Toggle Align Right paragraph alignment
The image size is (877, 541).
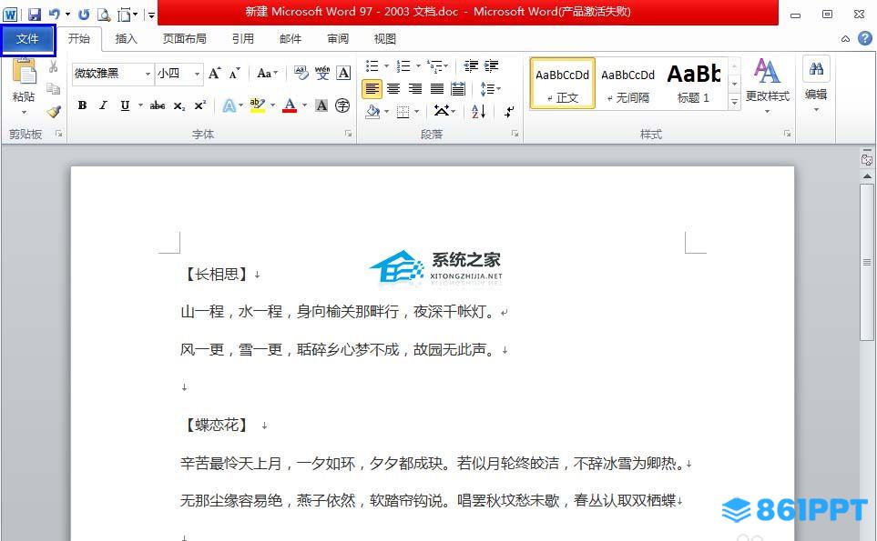[x=415, y=89]
